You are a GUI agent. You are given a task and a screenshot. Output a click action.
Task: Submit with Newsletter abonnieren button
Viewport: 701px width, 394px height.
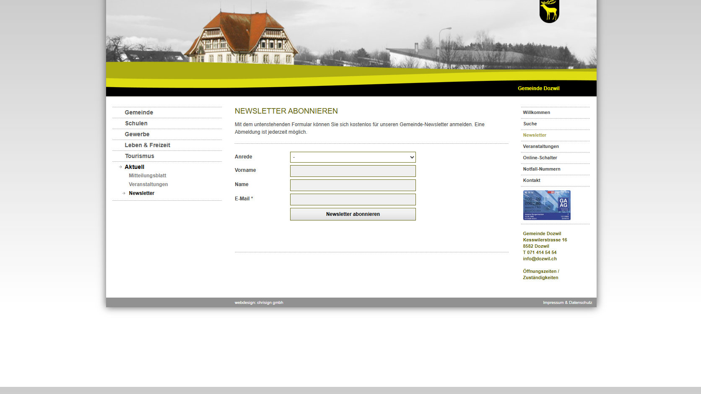(353, 214)
